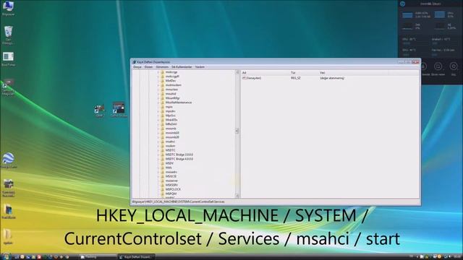
Task: Click the folder icon beside MSKSSRV
Action: 162,185
